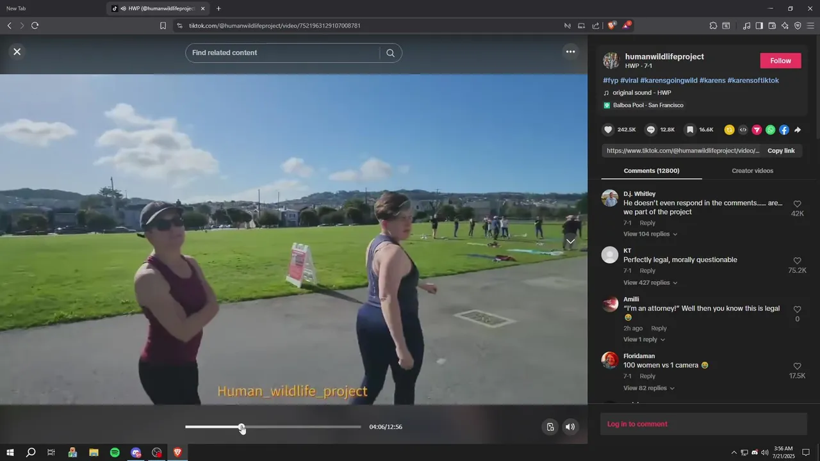Click the search magnifier in Find related content
Image resolution: width=820 pixels, height=461 pixels.
tap(390, 53)
